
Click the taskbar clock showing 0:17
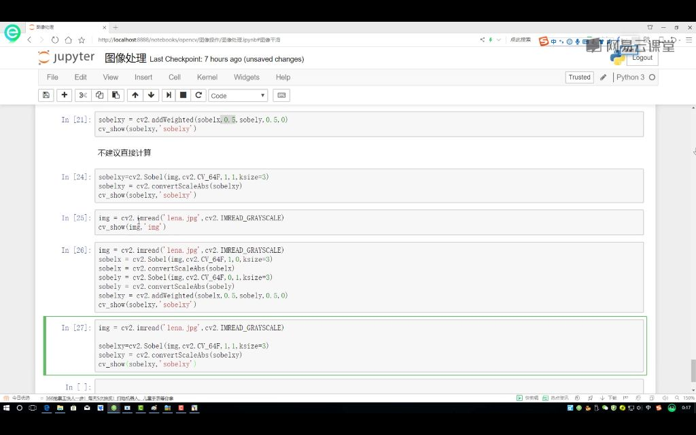[686, 408]
